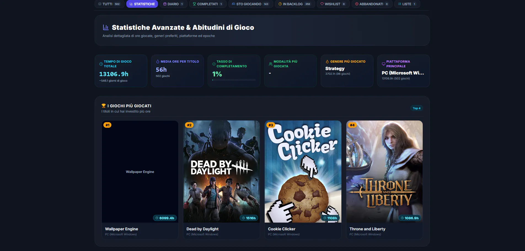Click the smiley icon in Tasso di Completamento
525x251 pixels.
(214, 64)
